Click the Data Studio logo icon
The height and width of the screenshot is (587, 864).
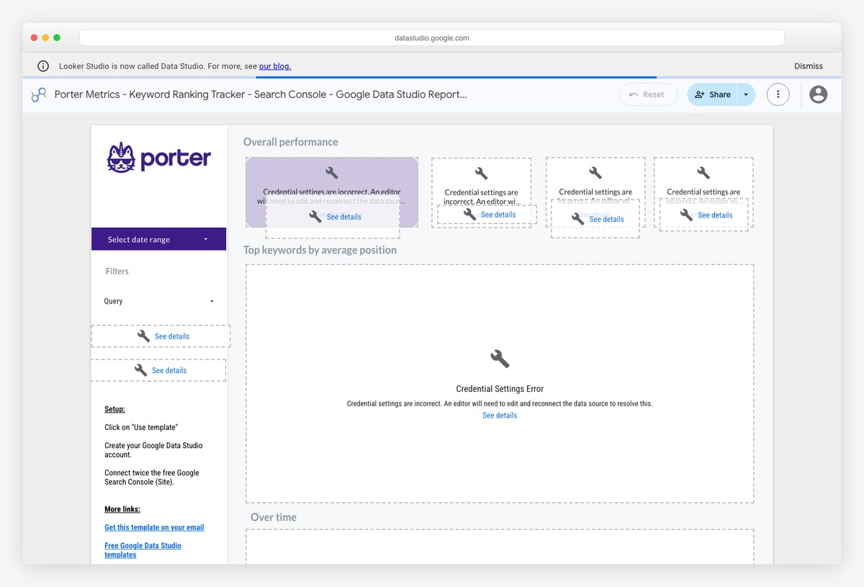pyautogui.click(x=38, y=94)
